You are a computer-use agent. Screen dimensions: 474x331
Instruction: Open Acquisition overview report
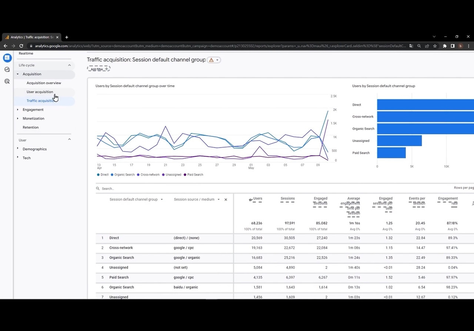click(44, 83)
